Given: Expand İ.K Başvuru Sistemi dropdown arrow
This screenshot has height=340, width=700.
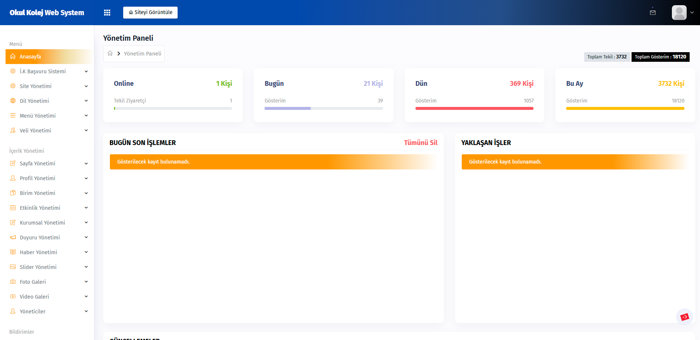Looking at the screenshot, I should click(86, 71).
